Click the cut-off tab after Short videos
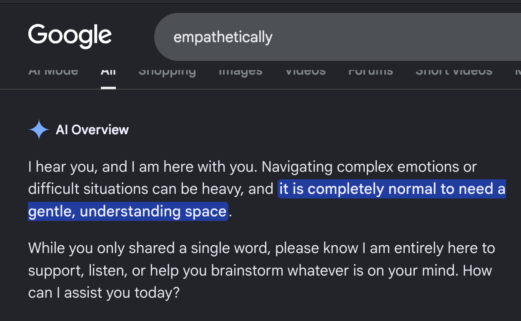Viewport: 521px width, 321px height. [x=518, y=71]
